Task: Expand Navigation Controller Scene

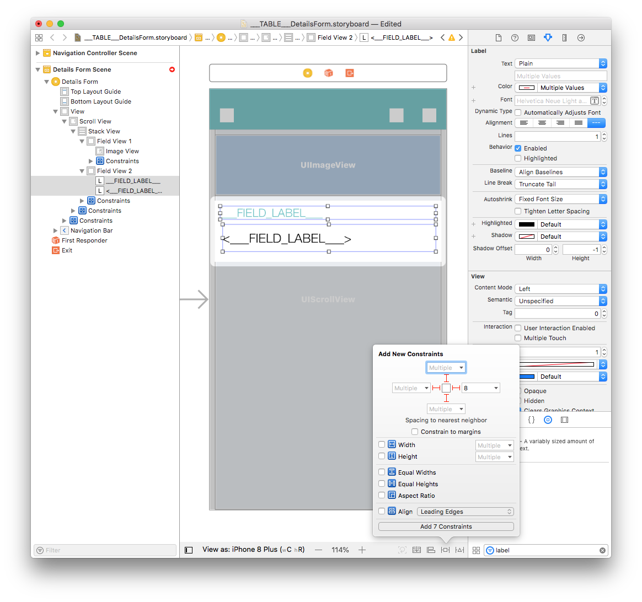Action: point(38,53)
